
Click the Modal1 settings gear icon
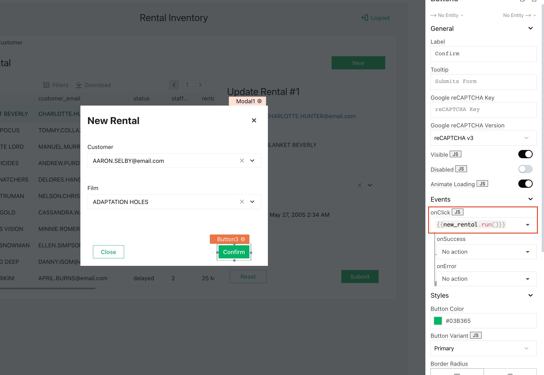pos(260,101)
